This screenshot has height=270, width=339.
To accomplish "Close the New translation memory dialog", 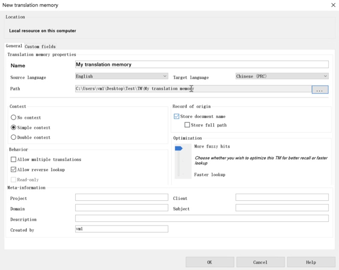I will (333, 5).
